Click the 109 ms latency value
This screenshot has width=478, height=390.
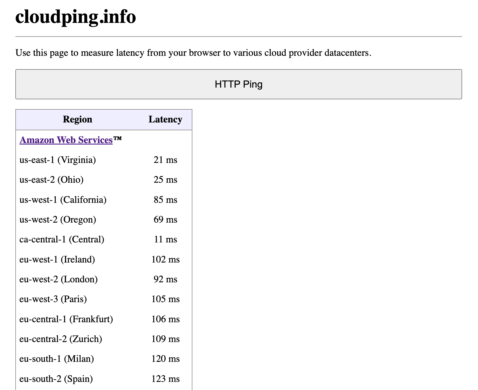[165, 339]
